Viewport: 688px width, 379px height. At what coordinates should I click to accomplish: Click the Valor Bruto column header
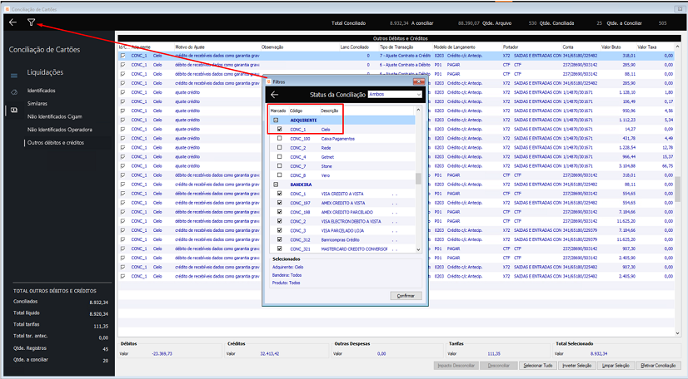pos(611,47)
